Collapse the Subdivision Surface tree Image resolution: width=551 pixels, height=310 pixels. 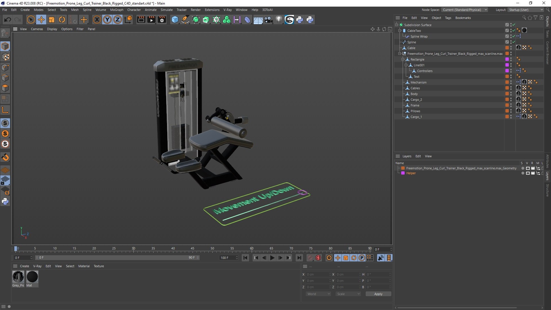pyautogui.click(x=397, y=25)
